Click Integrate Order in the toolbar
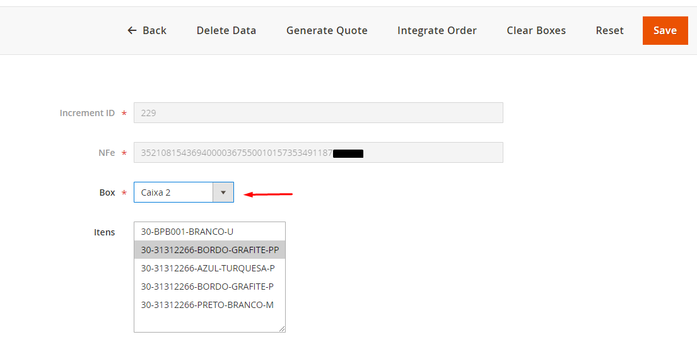The image size is (697, 361). 436,30
